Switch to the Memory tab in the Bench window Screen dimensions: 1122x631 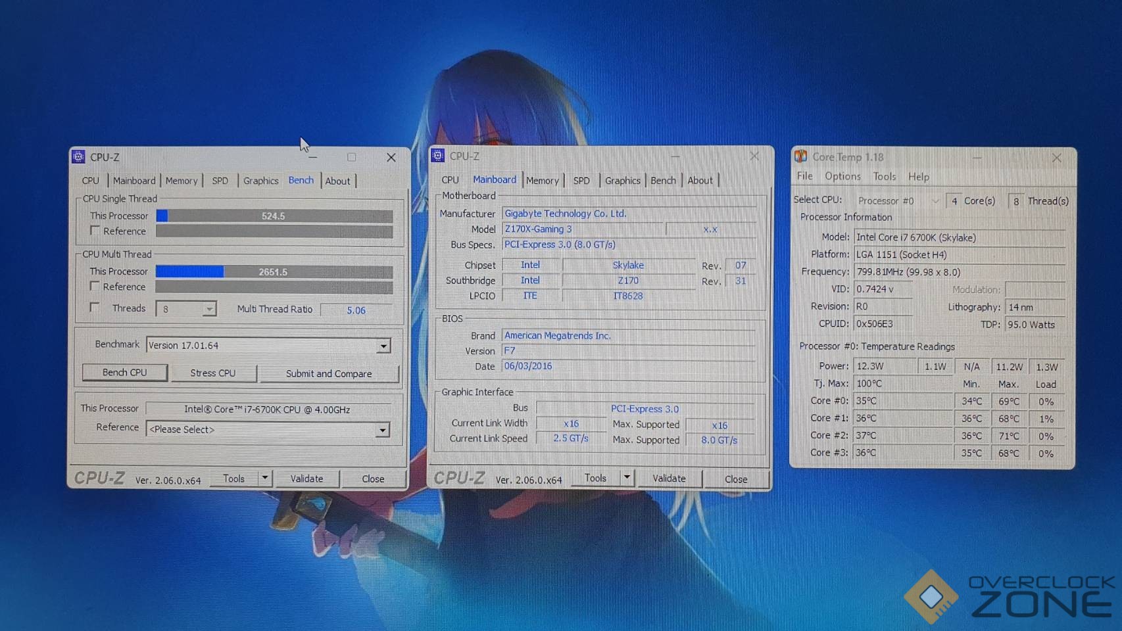pyautogui.click(x=182, y=181)
